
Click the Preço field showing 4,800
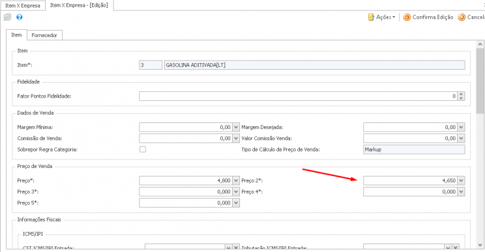click(186, 180)
